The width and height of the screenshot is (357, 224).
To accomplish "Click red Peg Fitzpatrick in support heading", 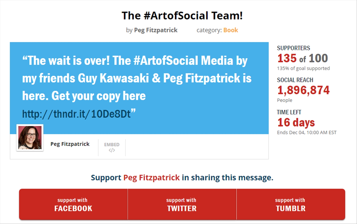I will click(152, 178).
